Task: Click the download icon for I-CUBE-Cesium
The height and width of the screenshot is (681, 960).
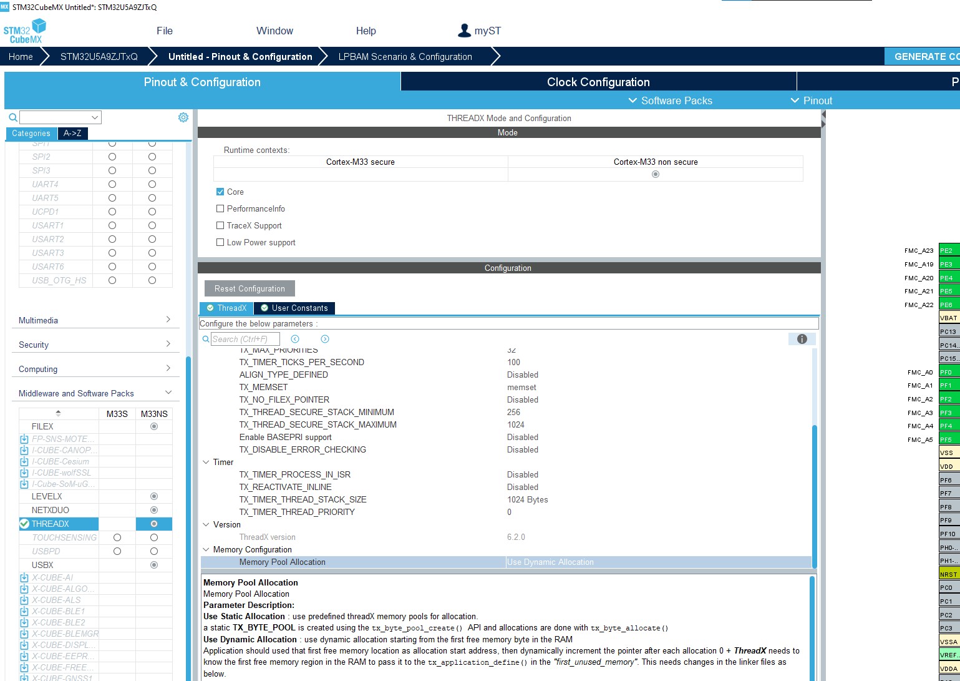Action: (24, 461)
